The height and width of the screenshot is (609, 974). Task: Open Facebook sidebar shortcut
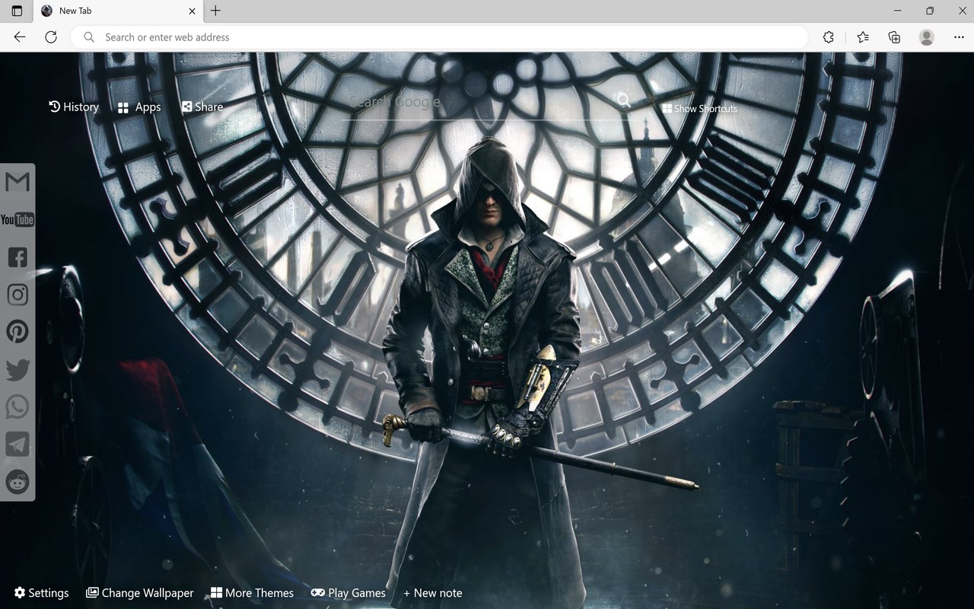tap(18, 257)
